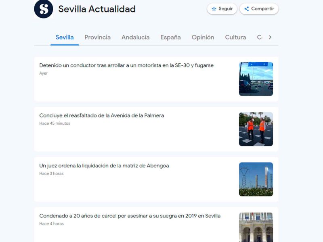Click the share icon in Compartir button
Screen dimensions: 323x242
pyautogui.click(x=247, y=9)
